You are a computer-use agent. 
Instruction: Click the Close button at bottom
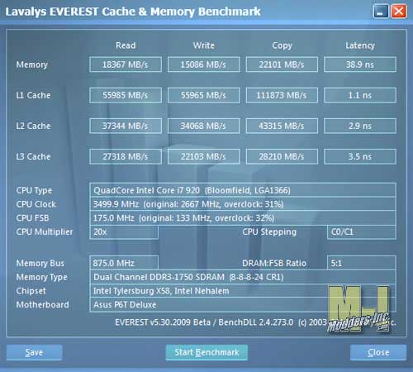coord(378,352)
